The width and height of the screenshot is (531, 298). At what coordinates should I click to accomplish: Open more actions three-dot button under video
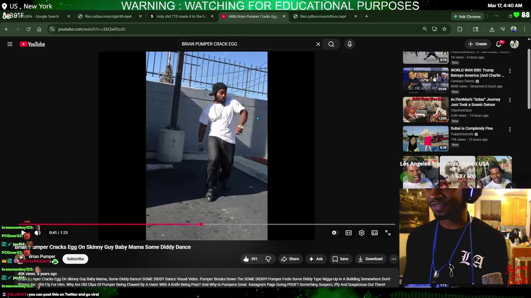point(394,259)
